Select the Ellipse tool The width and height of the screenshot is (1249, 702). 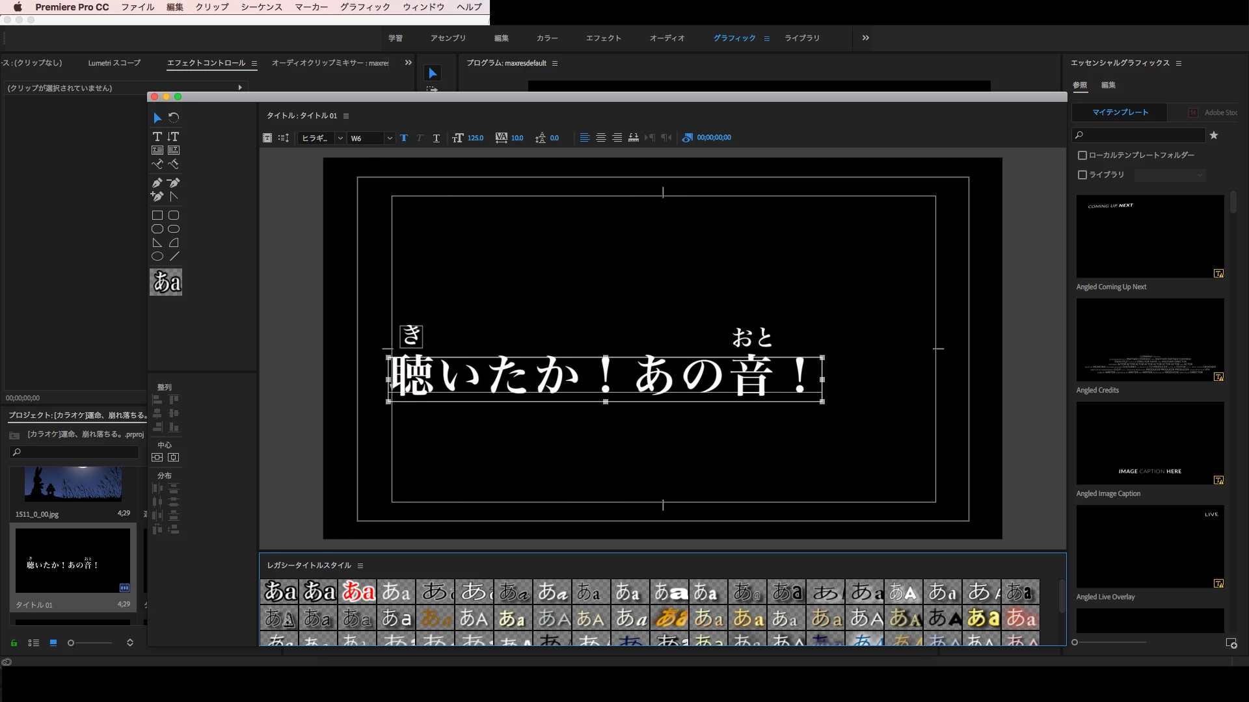coord(157,256)
